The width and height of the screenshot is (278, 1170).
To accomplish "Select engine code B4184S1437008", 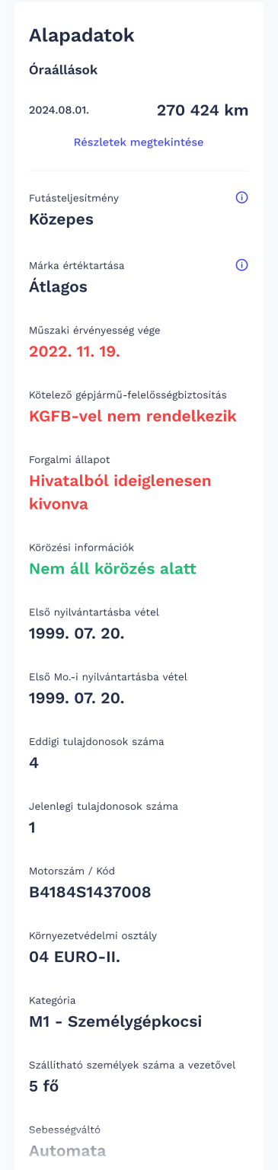I will click(90, 892).
